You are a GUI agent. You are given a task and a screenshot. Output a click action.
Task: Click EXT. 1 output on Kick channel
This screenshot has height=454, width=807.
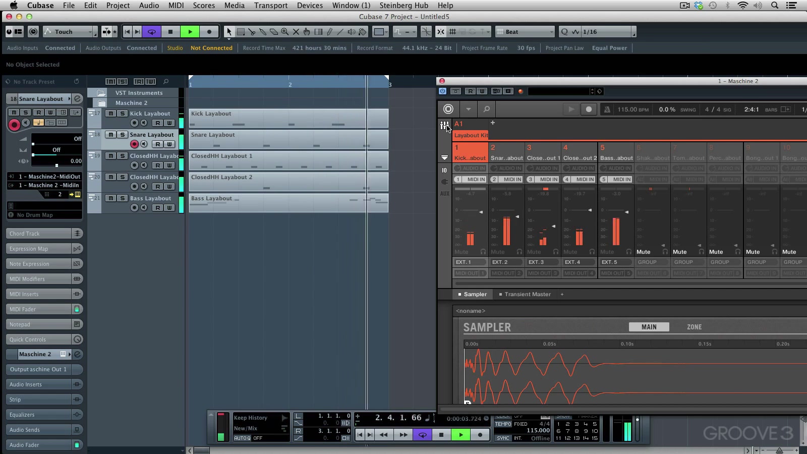click(470, 262)
